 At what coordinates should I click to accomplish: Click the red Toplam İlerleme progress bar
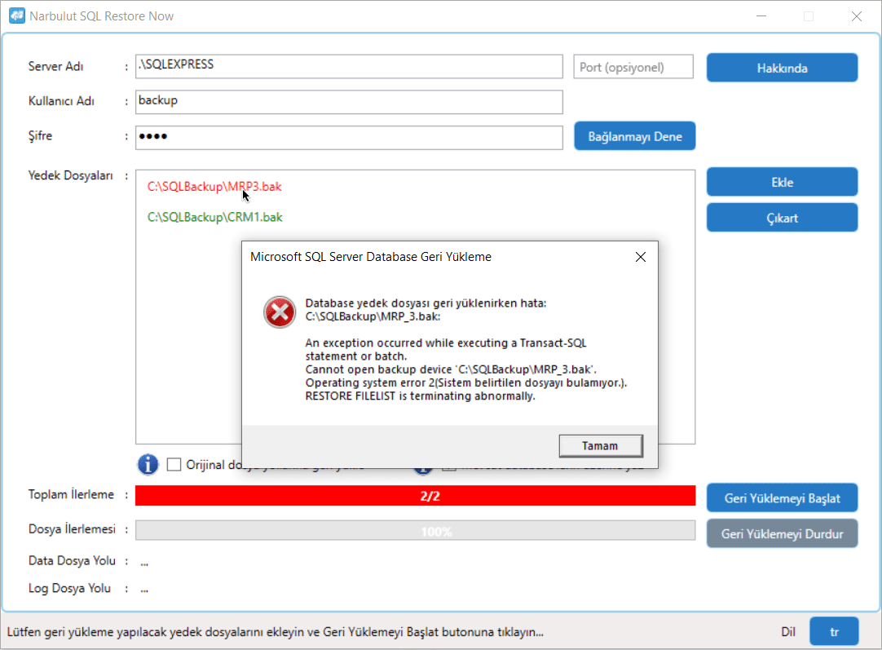(415, 496)
